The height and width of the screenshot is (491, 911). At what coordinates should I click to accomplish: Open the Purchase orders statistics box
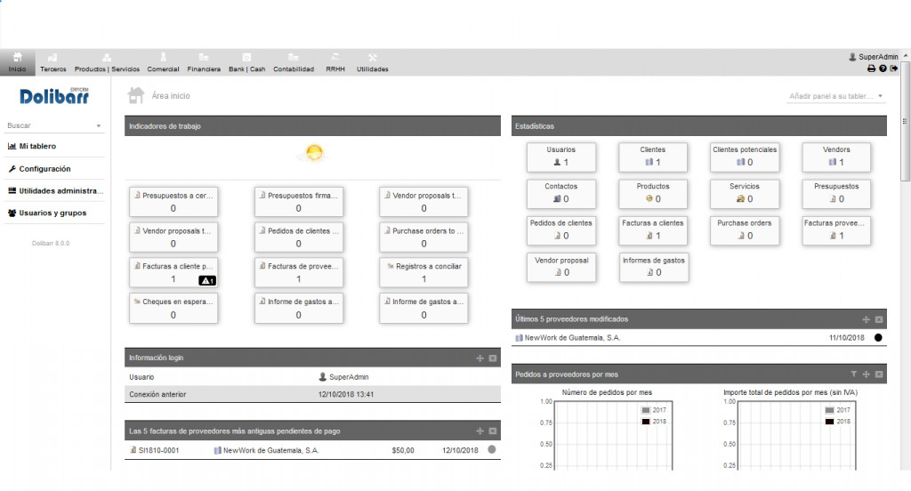click(745, 230)
